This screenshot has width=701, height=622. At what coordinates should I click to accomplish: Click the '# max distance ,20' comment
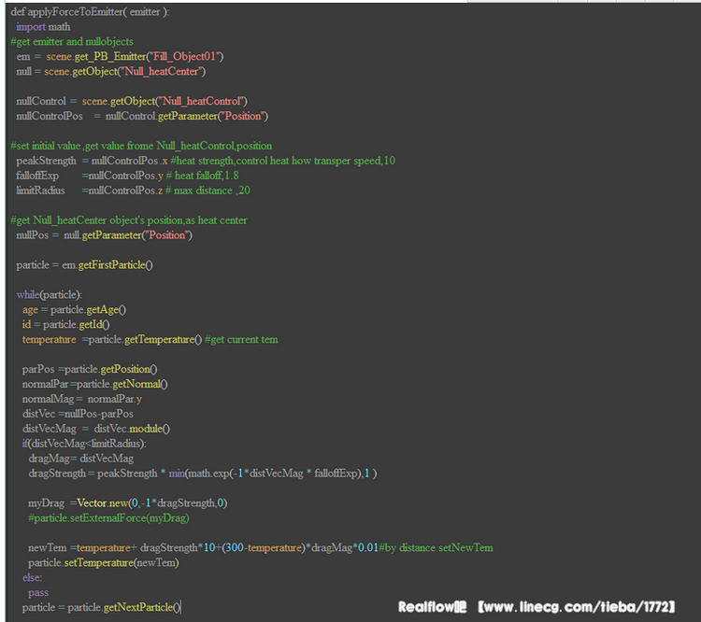click(207, 191)
